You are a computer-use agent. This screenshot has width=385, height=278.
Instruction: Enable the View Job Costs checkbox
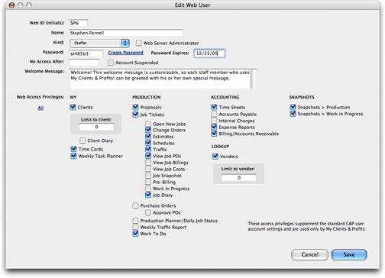pyautogui.click(x=148, y=169)
